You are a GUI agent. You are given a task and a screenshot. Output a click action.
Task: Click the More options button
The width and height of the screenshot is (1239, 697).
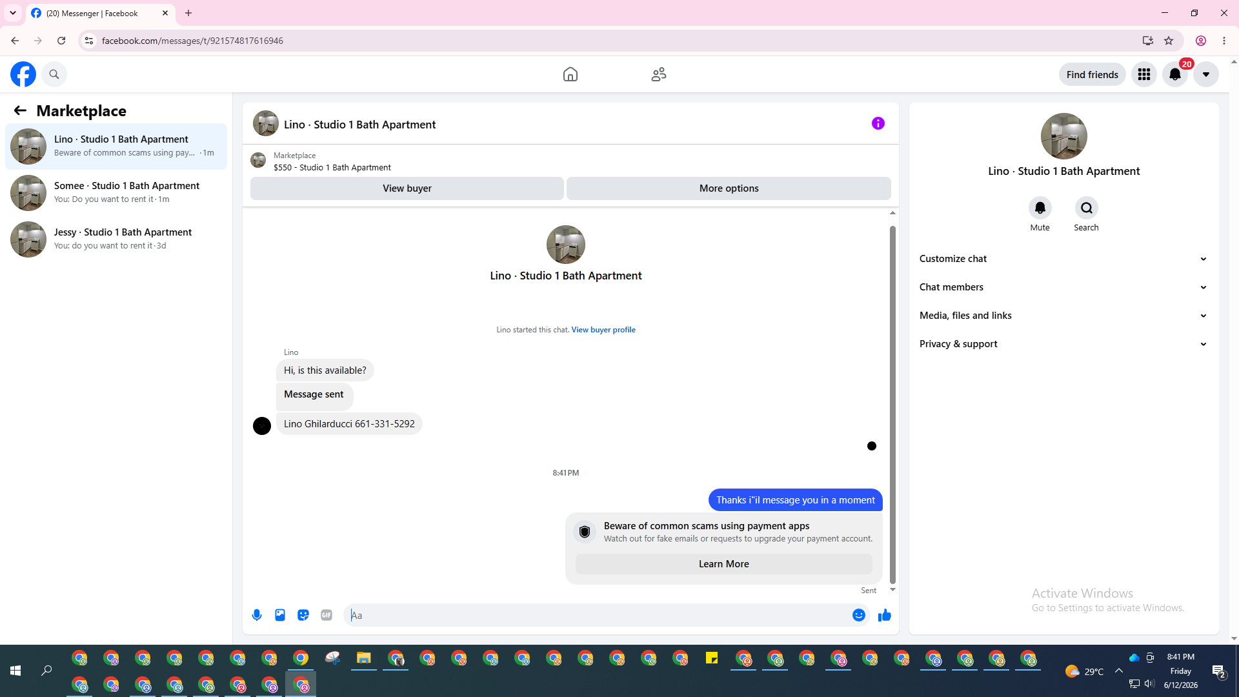[x=729, y=188]
